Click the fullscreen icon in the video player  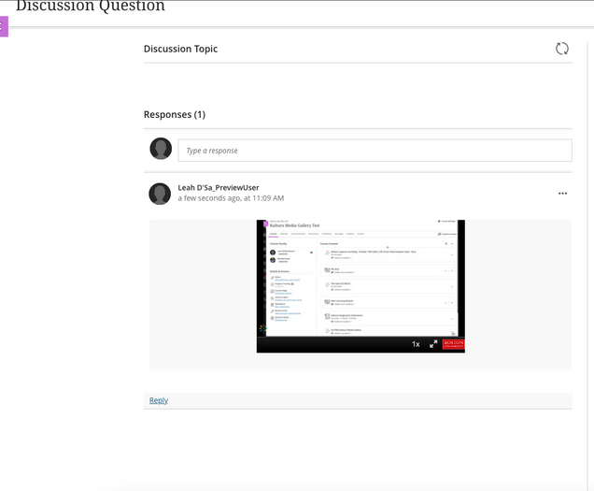click(x=433, y=344)
